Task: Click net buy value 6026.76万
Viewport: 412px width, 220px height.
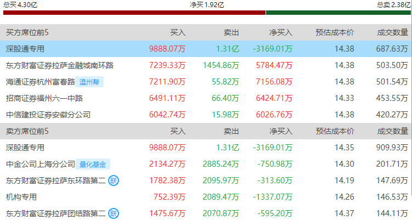Action: point(274,115)
